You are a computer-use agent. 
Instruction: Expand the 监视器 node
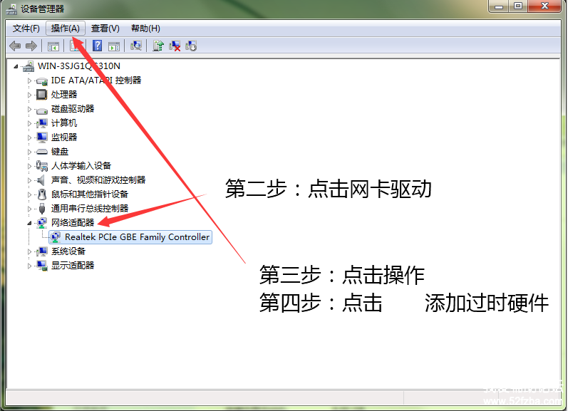(29, 137)
